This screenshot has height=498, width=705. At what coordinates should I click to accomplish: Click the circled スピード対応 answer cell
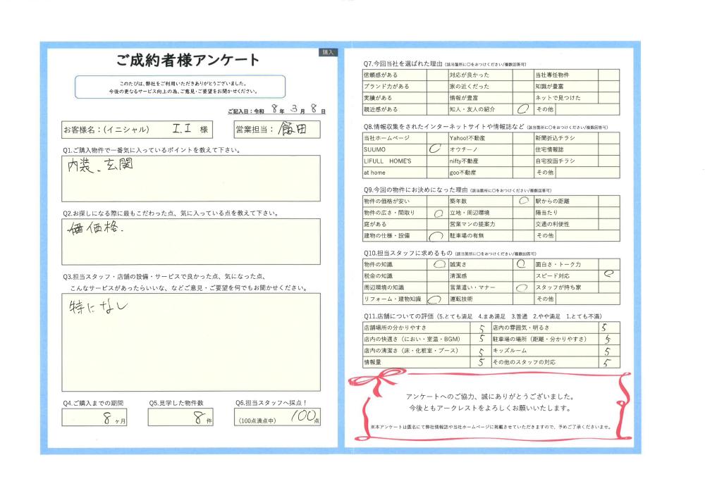pos(610,275)
